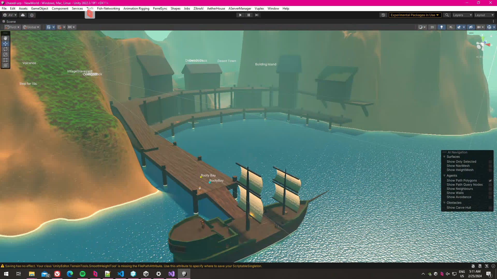Enable Show NavMesh checkbox

pos(490,166)
